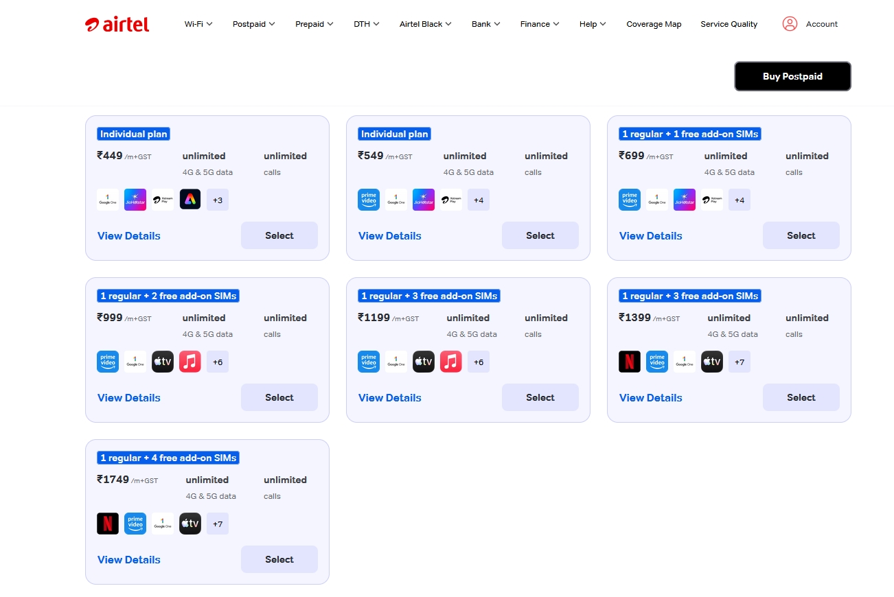894x597 pixels.
Task: Select the ₹999 postpaid plan
Action: click(x=279, y=397)
